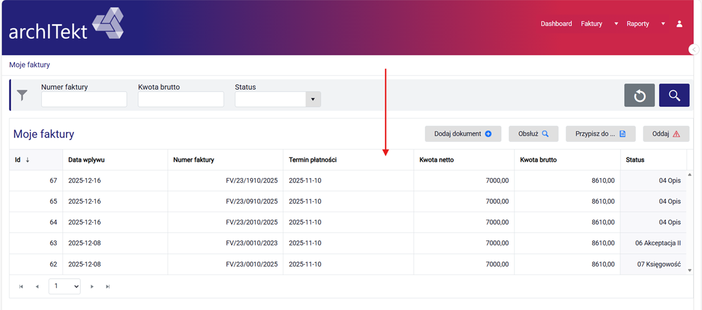Go to last page icon
Viewport: 702px width, 310px height.
point(108,286)
